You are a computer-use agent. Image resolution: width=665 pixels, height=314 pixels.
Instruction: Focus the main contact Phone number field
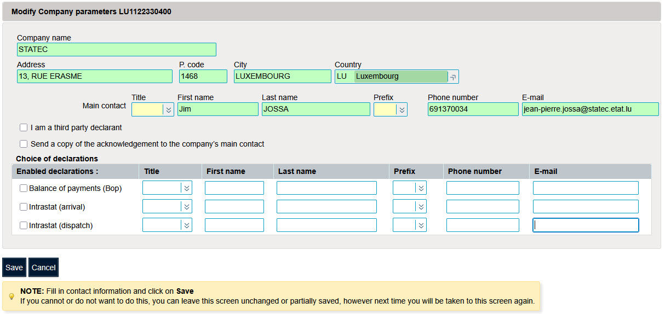473,109
